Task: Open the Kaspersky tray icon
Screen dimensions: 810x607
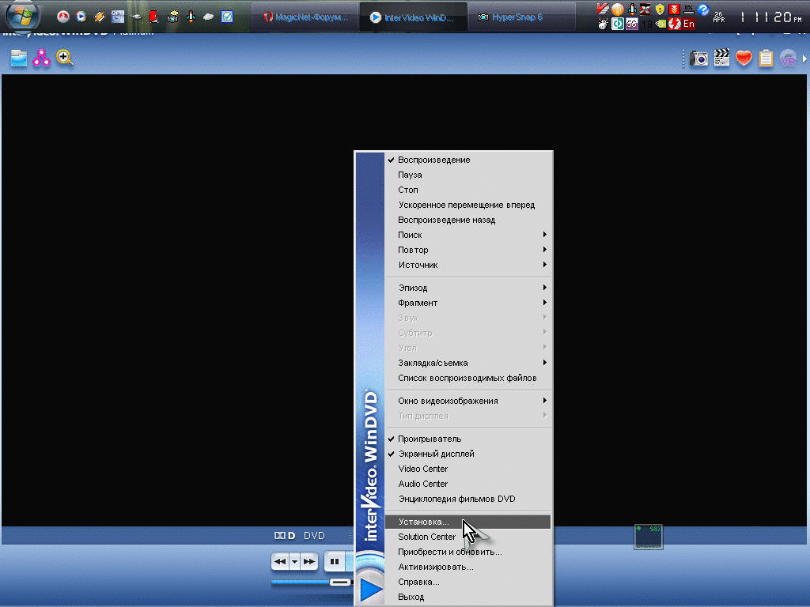Action: coord(602,8)
